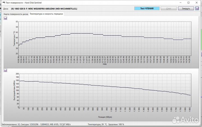202x127 pixels.
Task: Click the Температура and Здоровье status text
Action: pos(106,124)
